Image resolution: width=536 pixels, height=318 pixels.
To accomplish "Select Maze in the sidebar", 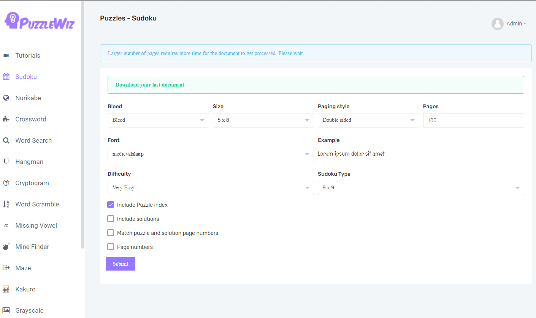I will click(x=23, y=268).
